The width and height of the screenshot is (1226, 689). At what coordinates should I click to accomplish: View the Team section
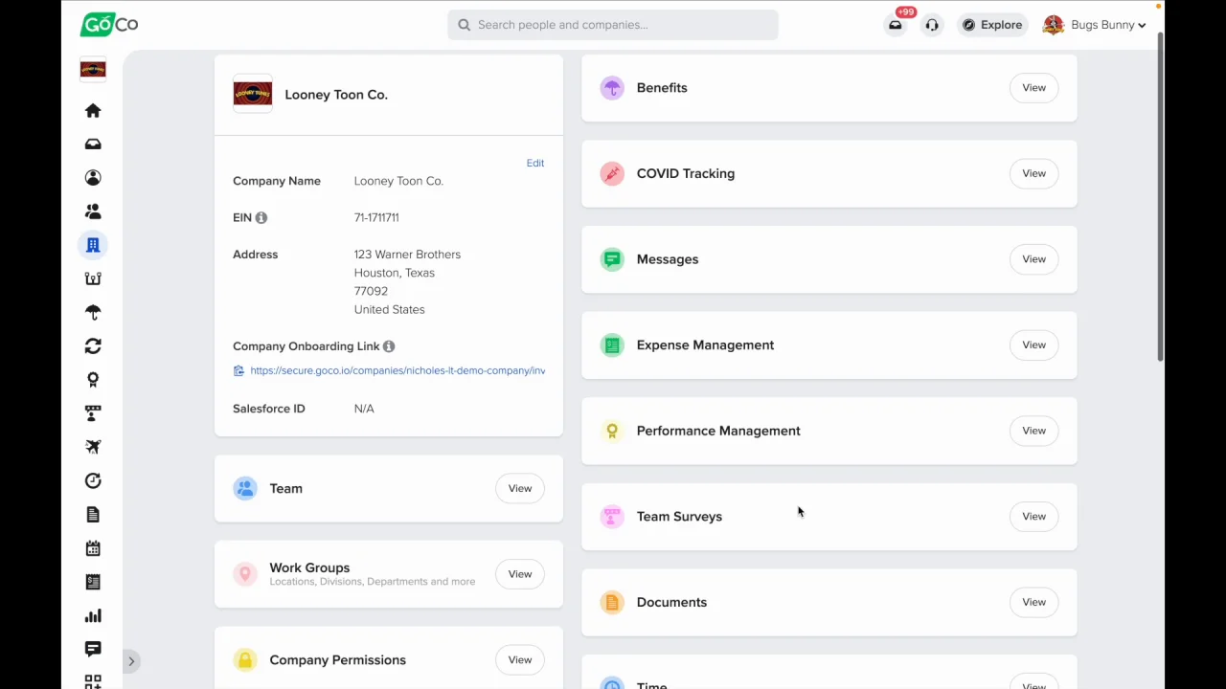coord(520,489)
